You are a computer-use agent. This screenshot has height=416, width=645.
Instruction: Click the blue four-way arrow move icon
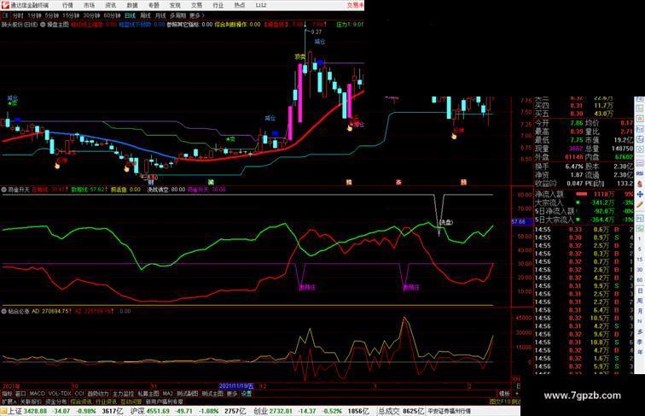click(x=640, y=194)
